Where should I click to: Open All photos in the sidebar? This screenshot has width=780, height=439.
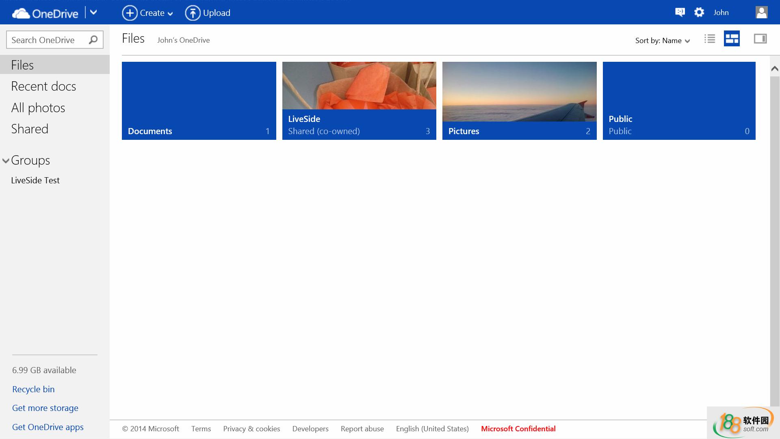tap(38, 108)
